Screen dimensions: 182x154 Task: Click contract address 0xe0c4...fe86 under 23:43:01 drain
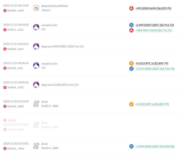pos(50,148)
